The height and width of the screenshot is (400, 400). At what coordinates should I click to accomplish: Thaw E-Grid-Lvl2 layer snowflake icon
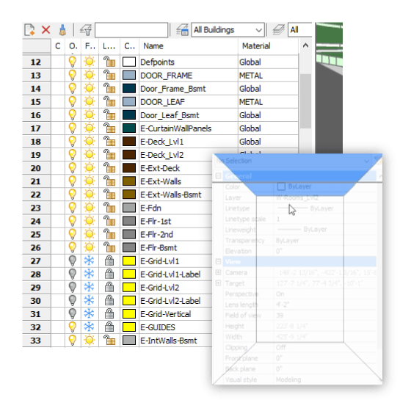point(90,288)
